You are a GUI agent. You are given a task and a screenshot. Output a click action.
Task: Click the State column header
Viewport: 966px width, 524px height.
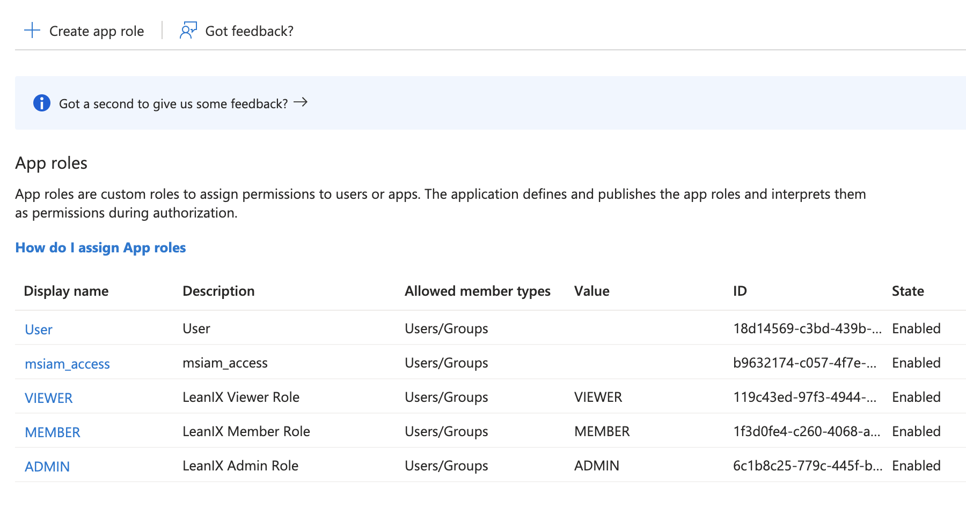(x=908, y=291)
